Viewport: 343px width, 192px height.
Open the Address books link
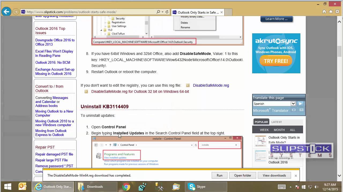click(46, 106)
